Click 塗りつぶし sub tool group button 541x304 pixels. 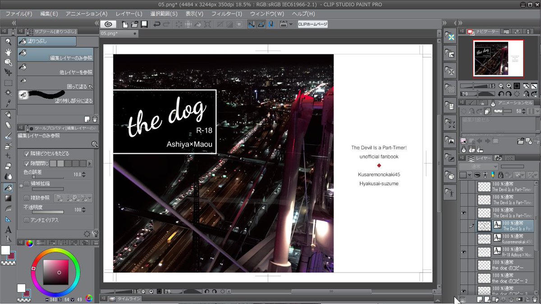click(47, 41)
